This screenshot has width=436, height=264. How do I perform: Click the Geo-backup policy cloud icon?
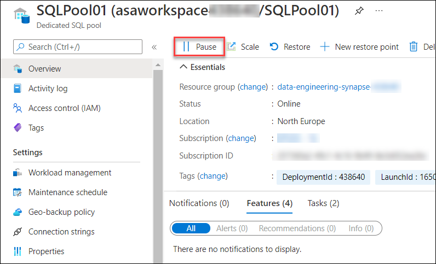[x=18, y=213]
